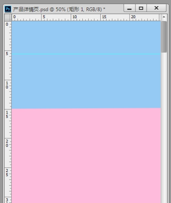Click the document title 产品详情页.psd text
This screenshot has height=203, width=171.
[31, 10]
